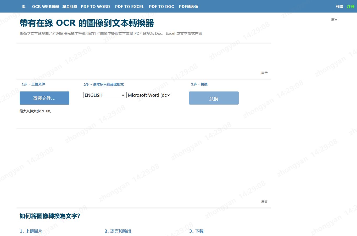Go to the 家 home link
This screenshot has height=236, width=357.
pos(24,7)
